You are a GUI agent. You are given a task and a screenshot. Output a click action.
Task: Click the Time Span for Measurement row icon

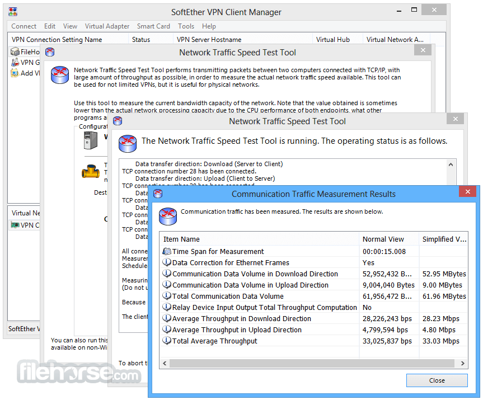coord(167,251)
